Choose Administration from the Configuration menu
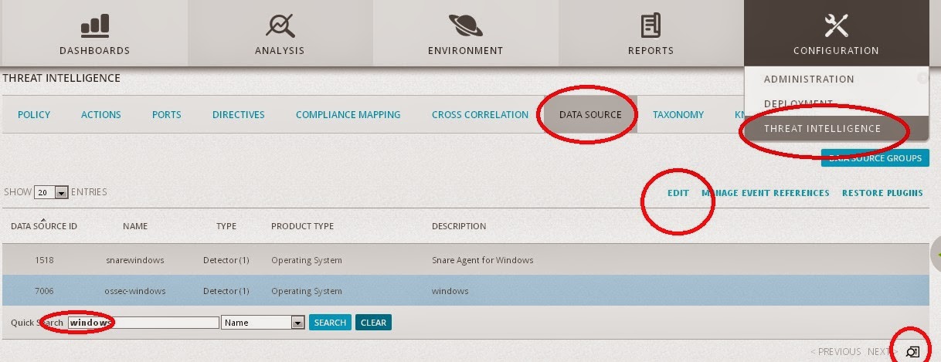 pyautogui.click(x=809, y=79)
